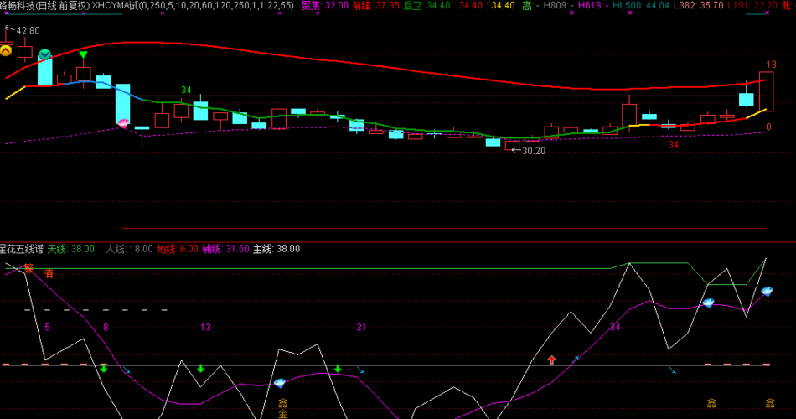Click the last large red hollow candlestick
796x419 pixels.
click(x=766, y=91)
